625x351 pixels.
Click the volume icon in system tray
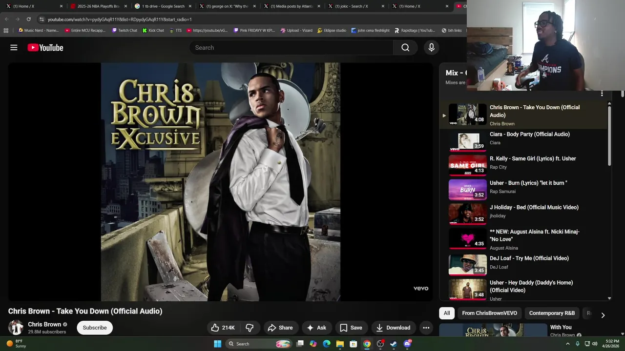point(595,344)
